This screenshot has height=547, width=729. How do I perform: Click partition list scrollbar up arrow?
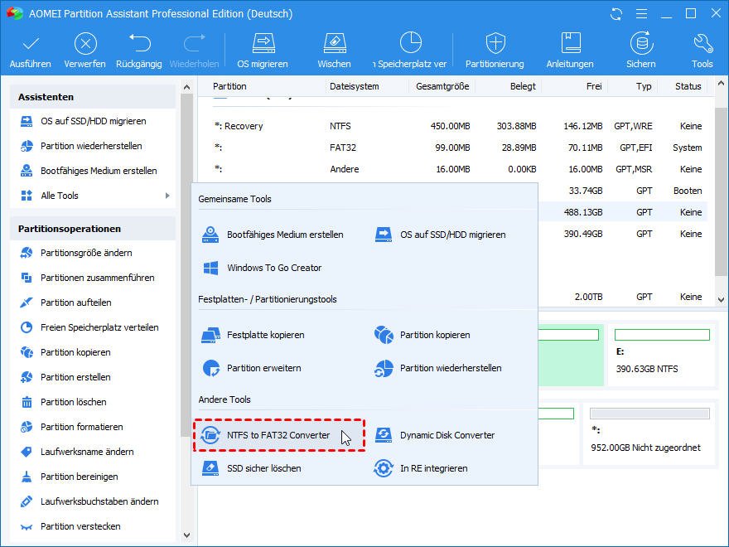pos(721,84)
